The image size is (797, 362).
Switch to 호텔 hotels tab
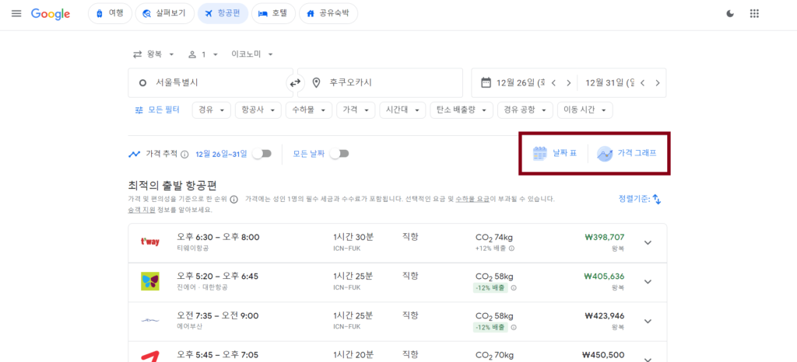(273, 14)
